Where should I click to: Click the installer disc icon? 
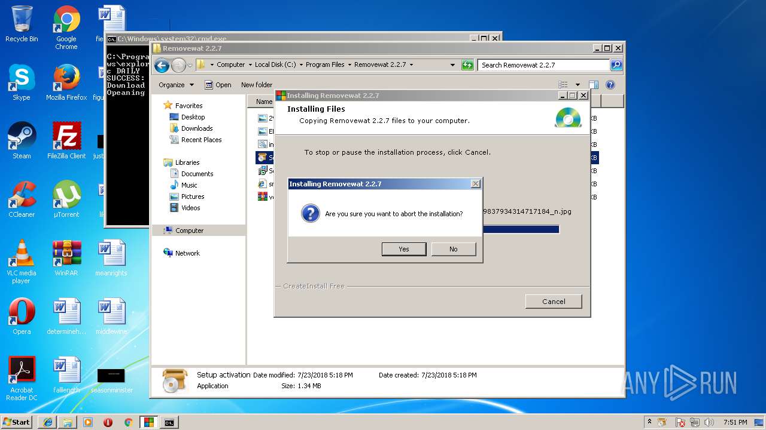coord(568,117)
